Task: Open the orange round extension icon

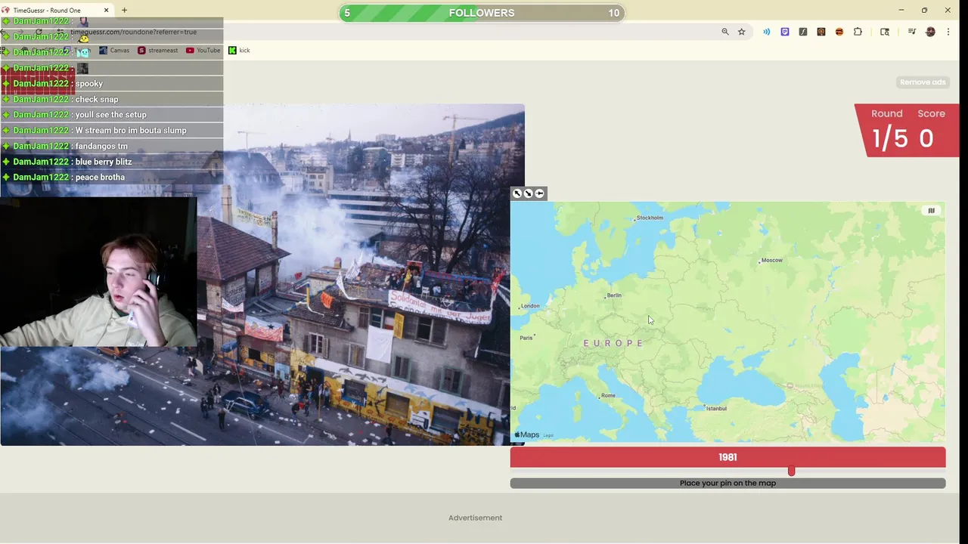Action: pyautogui.click(x=839, y=32)
